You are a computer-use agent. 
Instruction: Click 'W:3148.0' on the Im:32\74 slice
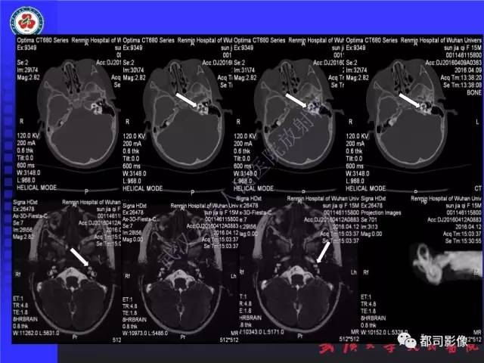click(x=357, y=173)
